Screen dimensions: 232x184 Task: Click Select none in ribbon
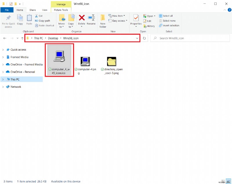(x=167, y=21)
